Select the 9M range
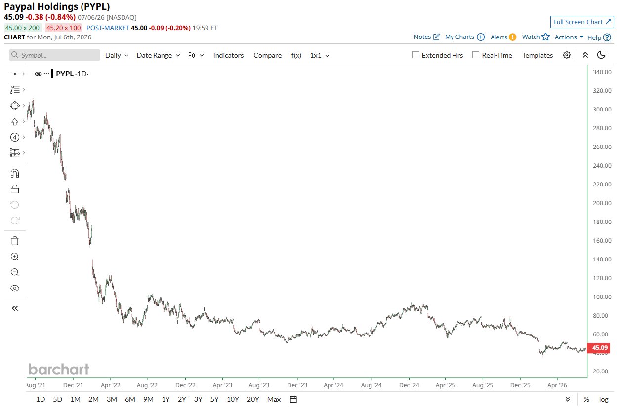This screenshot has height=408, width=618. coord(148,399)
